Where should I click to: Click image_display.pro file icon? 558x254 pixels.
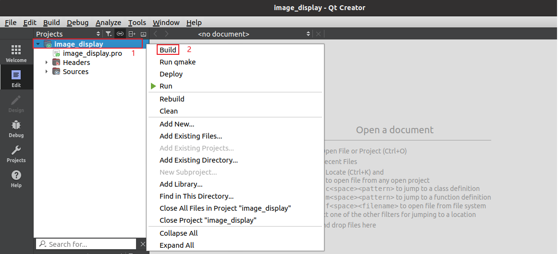coord(56,53)
